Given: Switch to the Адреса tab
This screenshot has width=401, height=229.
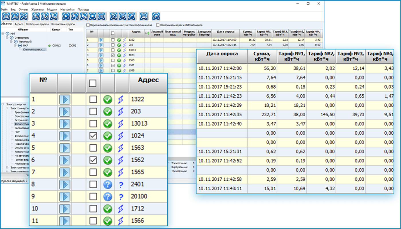Looking at the screenshot, I should click(19, 24).
